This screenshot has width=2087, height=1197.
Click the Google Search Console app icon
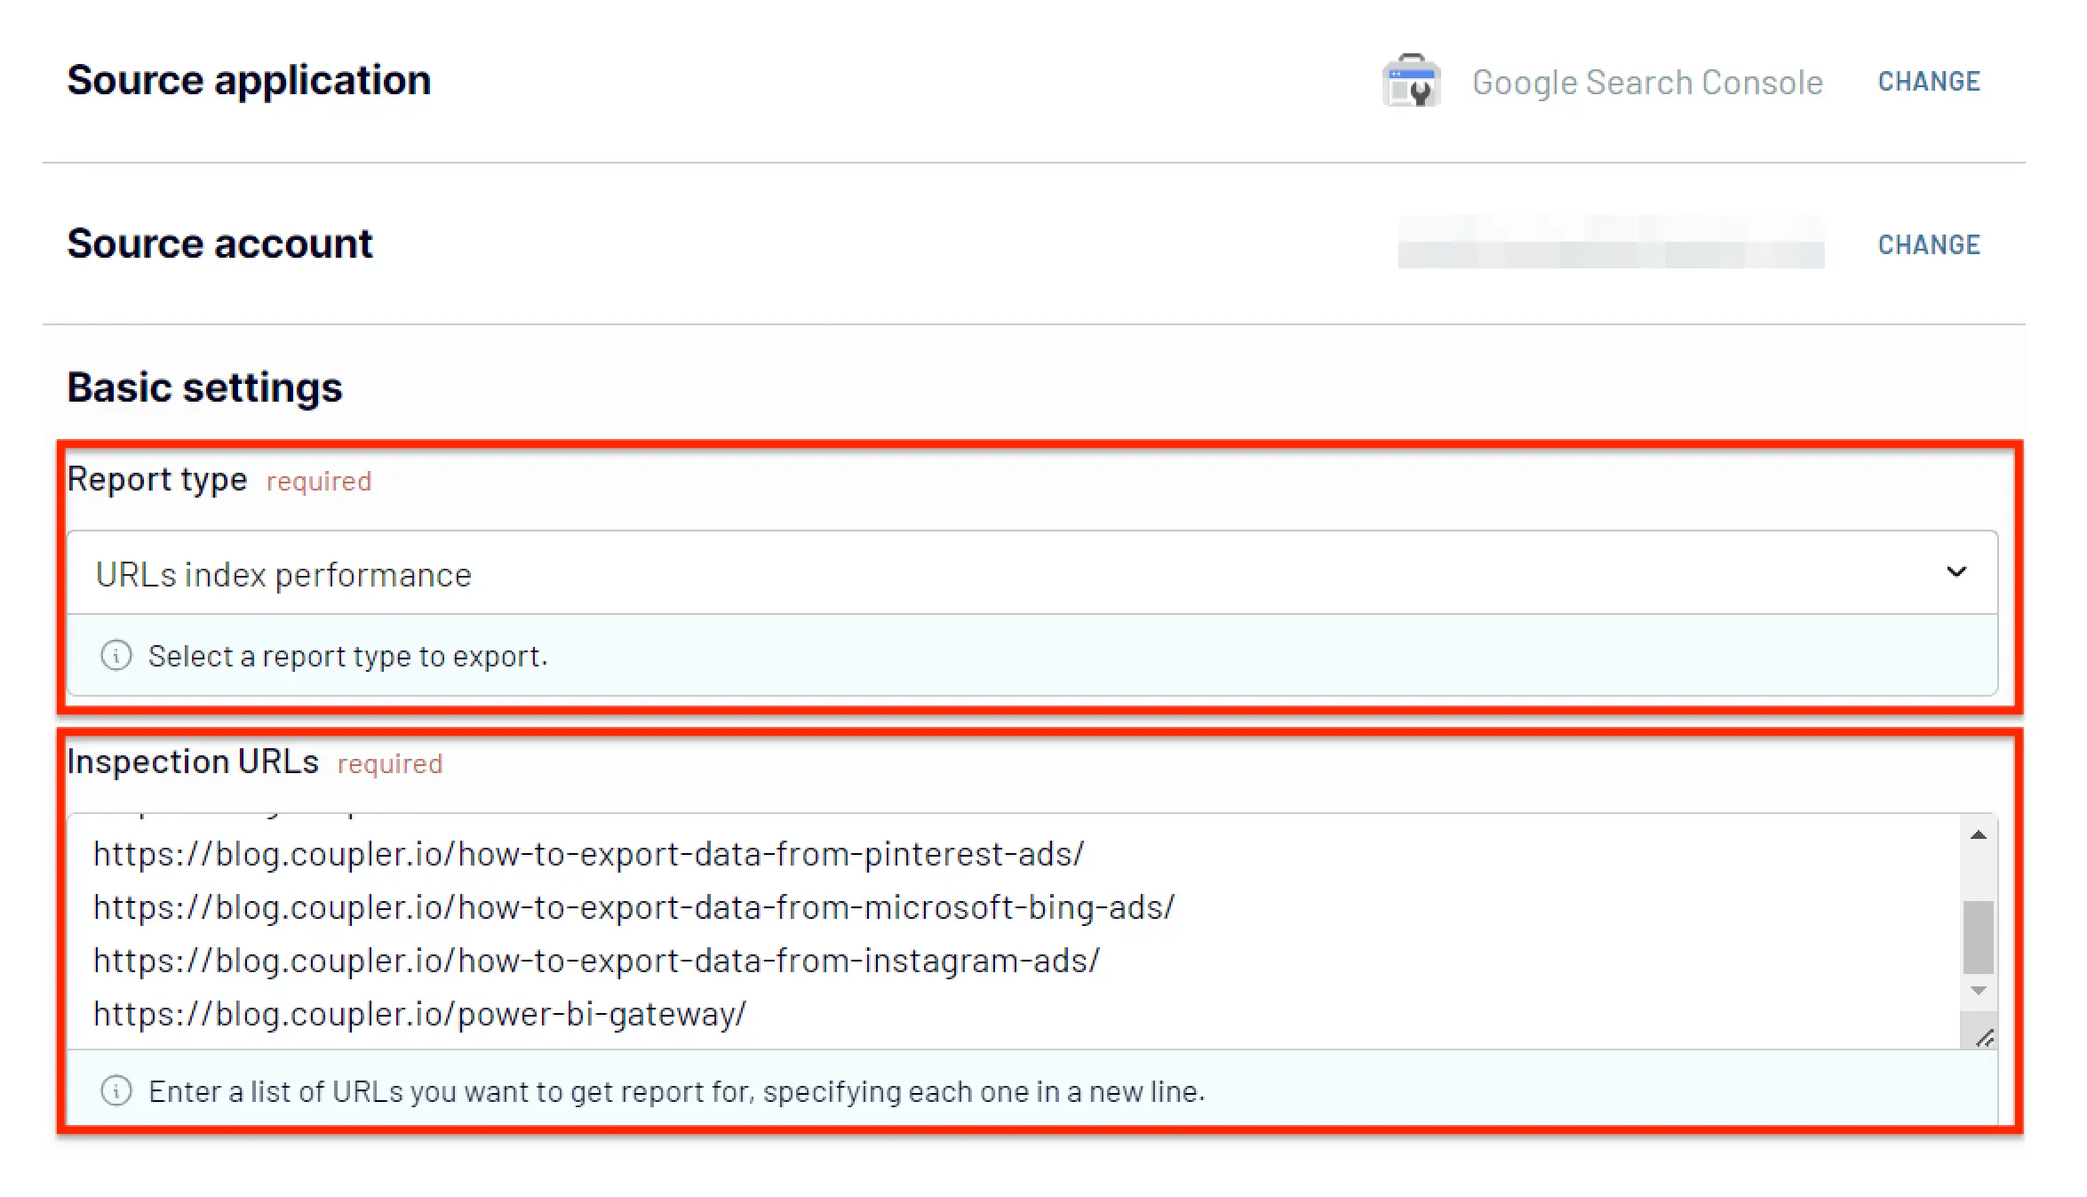[x=1411, y=81]
